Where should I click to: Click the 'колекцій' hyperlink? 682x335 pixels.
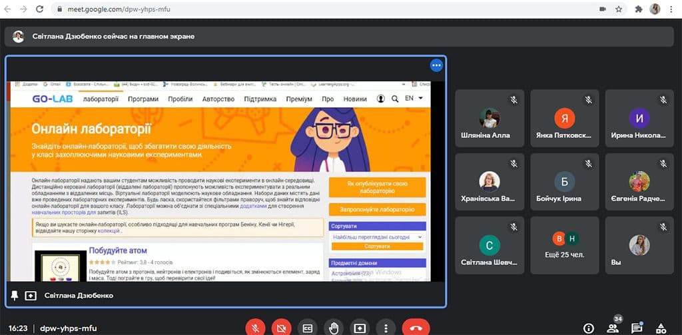109,231
